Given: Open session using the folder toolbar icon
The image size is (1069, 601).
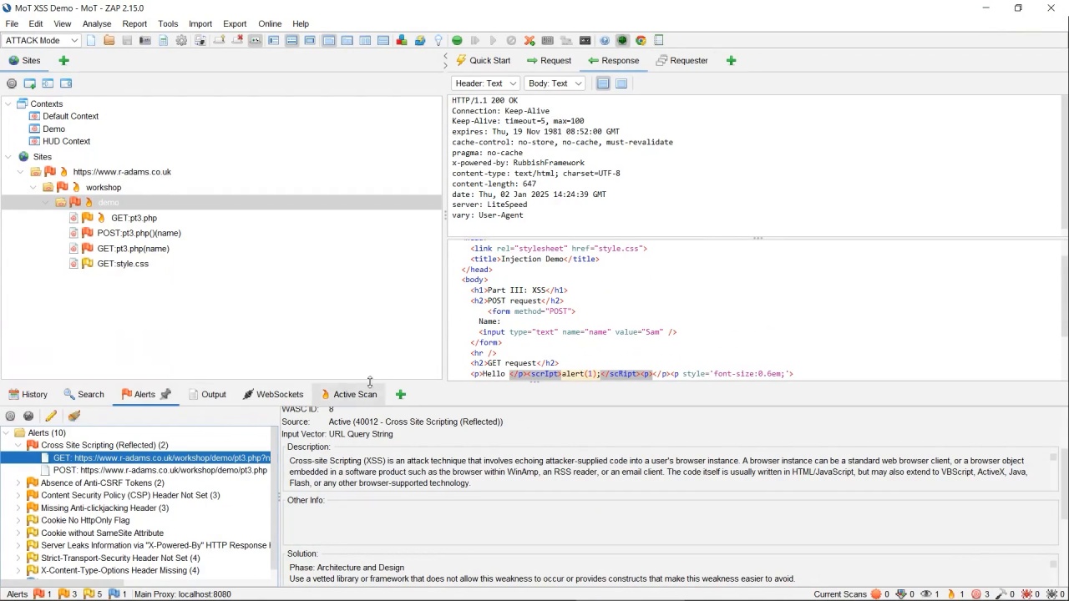Looking at the screenshot, I should [x=109, y=40].
